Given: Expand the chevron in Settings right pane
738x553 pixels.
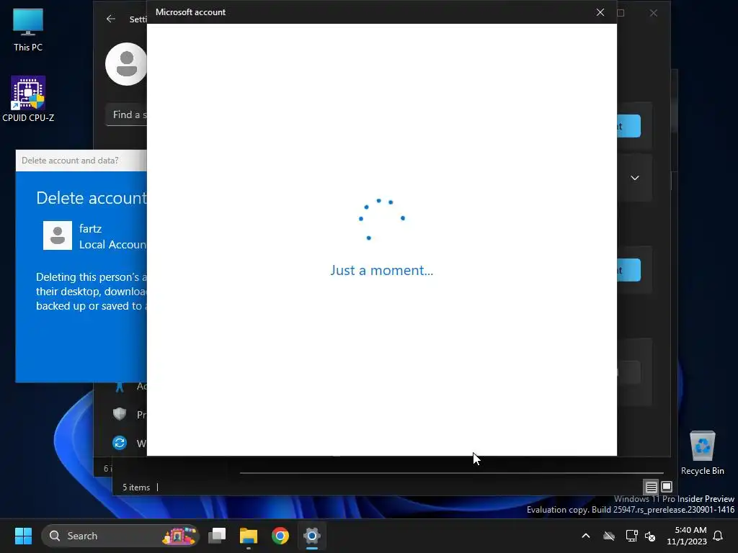Looking at the screenshot, I should coord(634,178).
